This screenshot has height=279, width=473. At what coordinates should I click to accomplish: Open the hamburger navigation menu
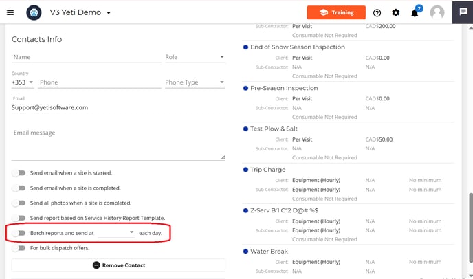point(10,12)
